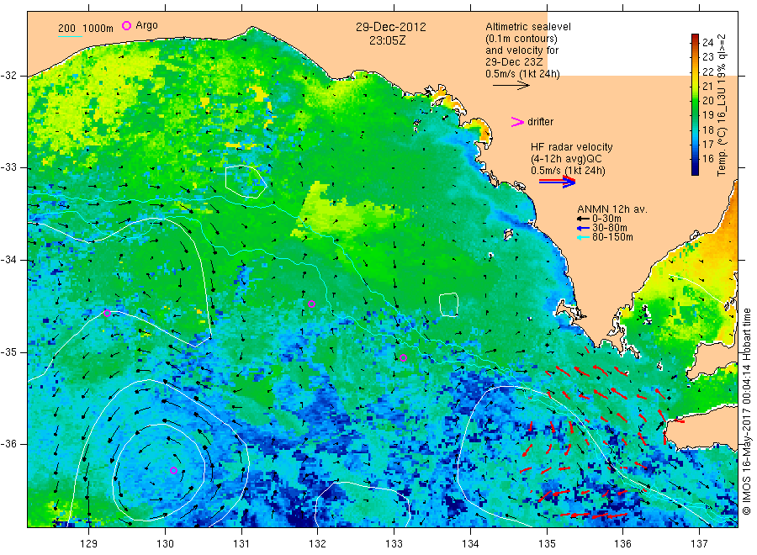Image resolution: width=757 pixels, height=555 pixels.
Task: Click the '29-Dec 23Z' text in the altimetry note
Action: pos(514,62)
